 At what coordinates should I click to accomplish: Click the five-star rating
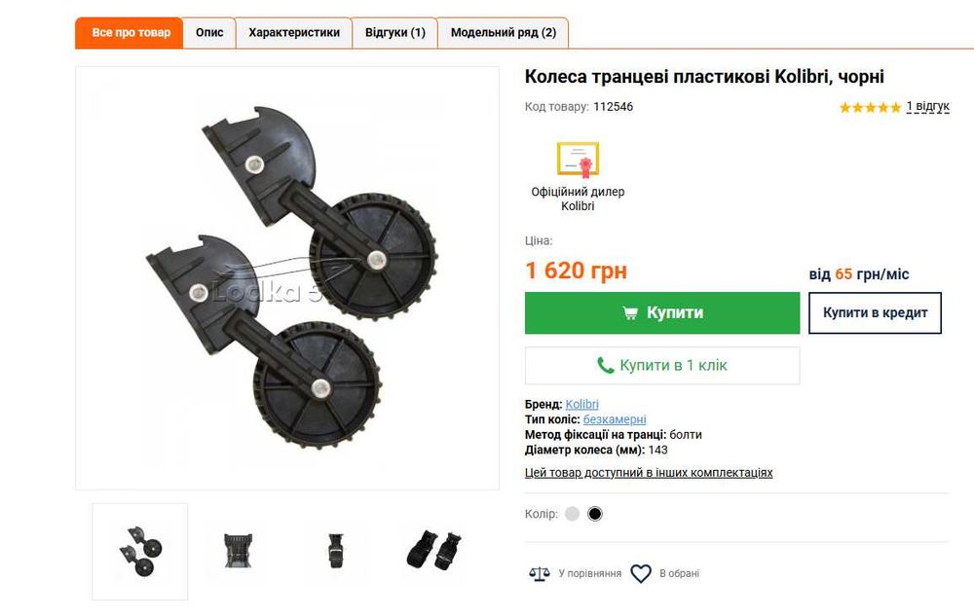(x=870, y=107)
